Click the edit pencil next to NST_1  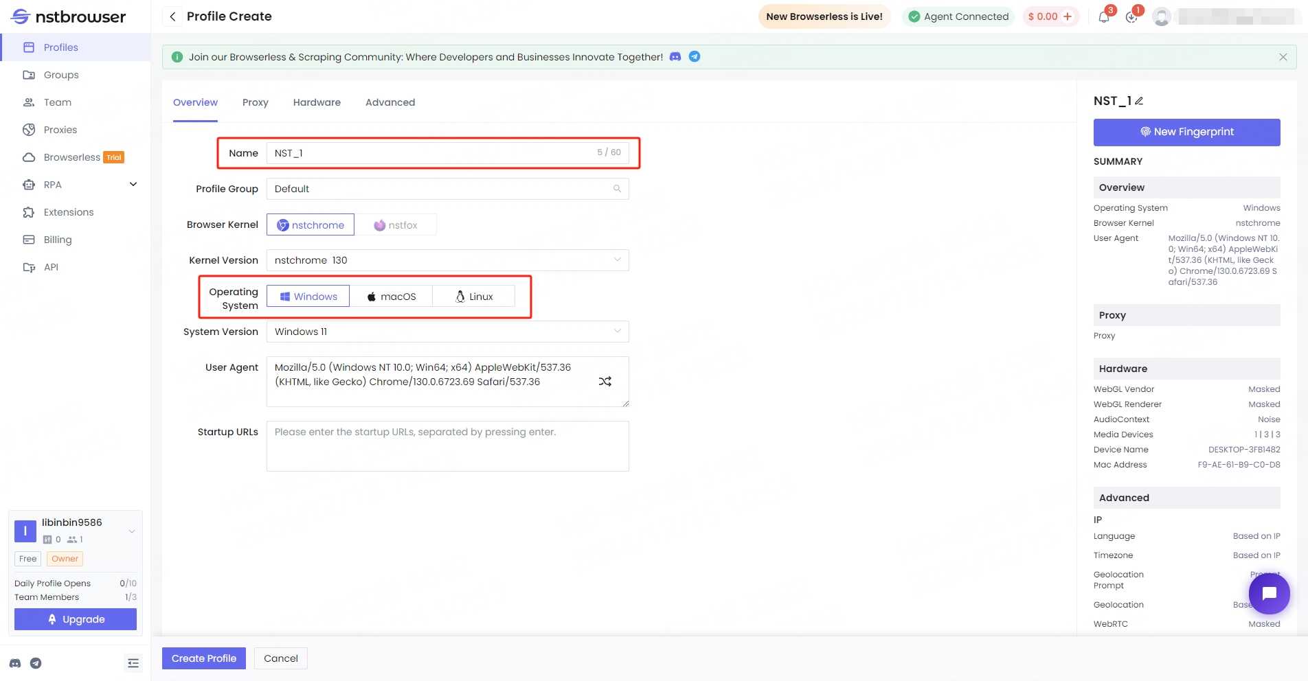(1139, 101)
